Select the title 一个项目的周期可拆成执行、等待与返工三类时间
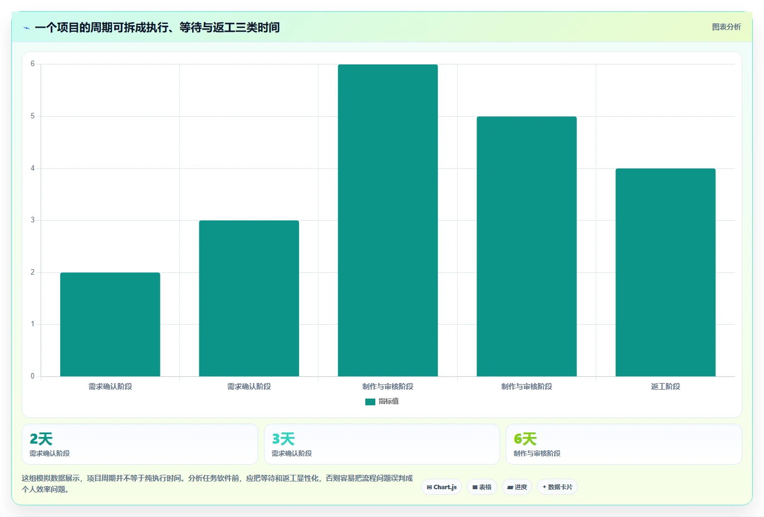This screenshot has width=764, height=517. click(157, 27)
